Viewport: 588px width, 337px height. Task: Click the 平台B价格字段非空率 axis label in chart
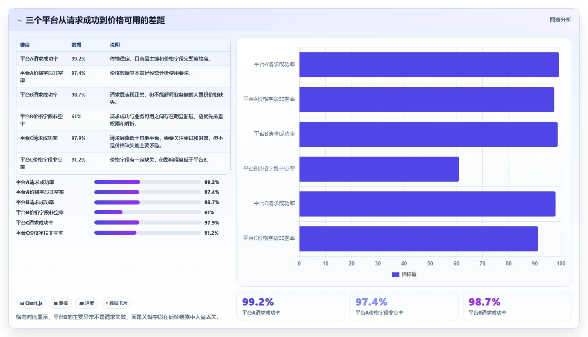269,168
